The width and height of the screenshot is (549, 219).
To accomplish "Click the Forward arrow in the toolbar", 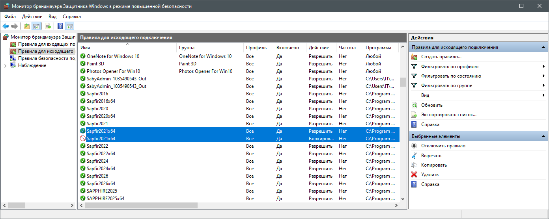I will point(15,26).
